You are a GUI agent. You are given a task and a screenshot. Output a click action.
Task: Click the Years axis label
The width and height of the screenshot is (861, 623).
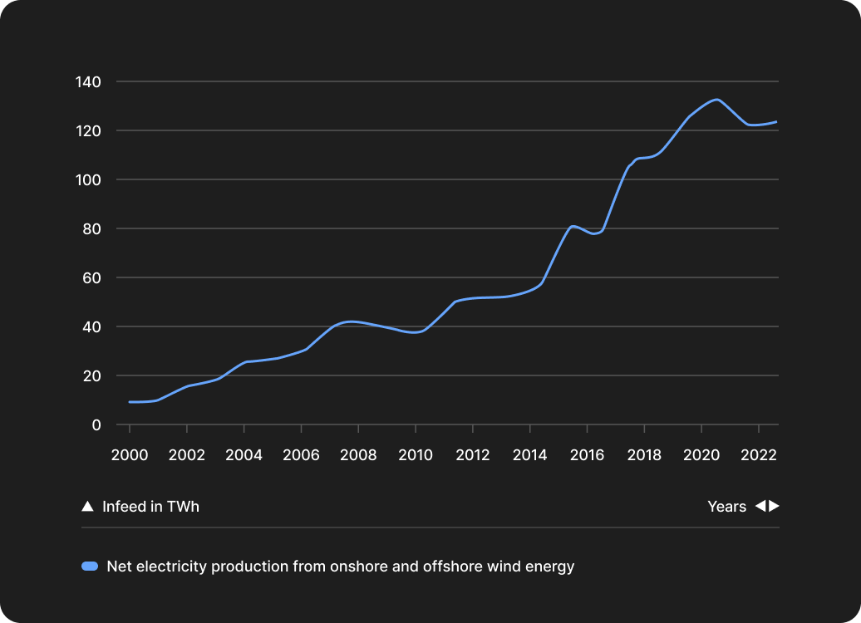click(x=726, y=507)
